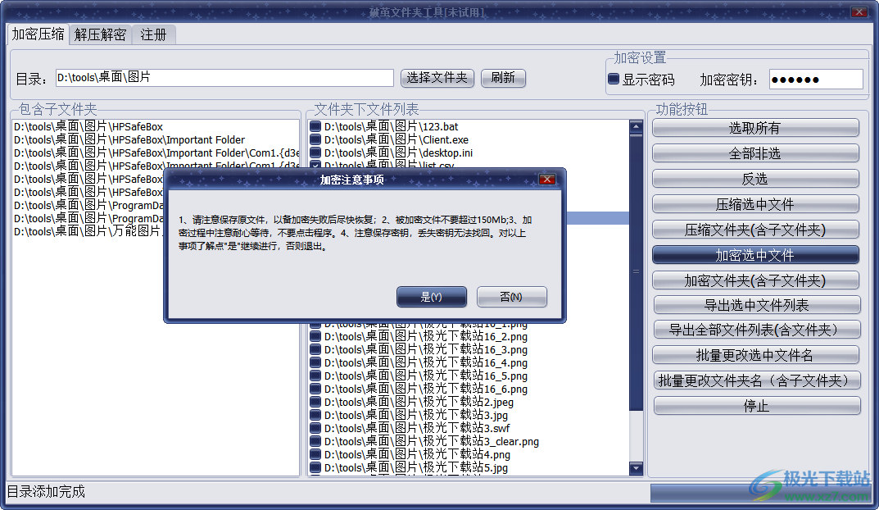
Task: Click 压缩文件夹(含子文件夹) button
Action: tap(755, 230)
